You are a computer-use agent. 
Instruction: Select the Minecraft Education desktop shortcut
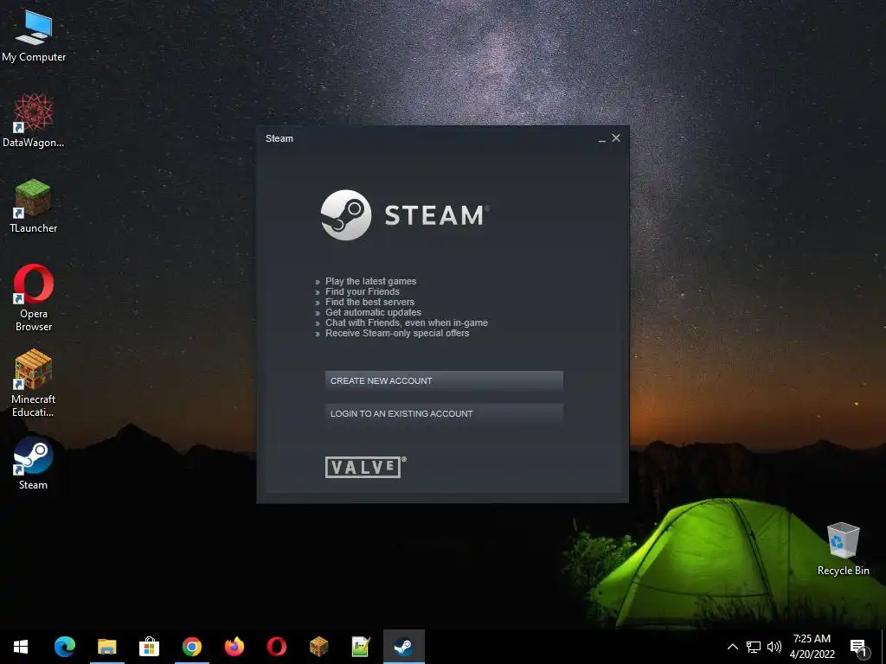pos(34,383)
